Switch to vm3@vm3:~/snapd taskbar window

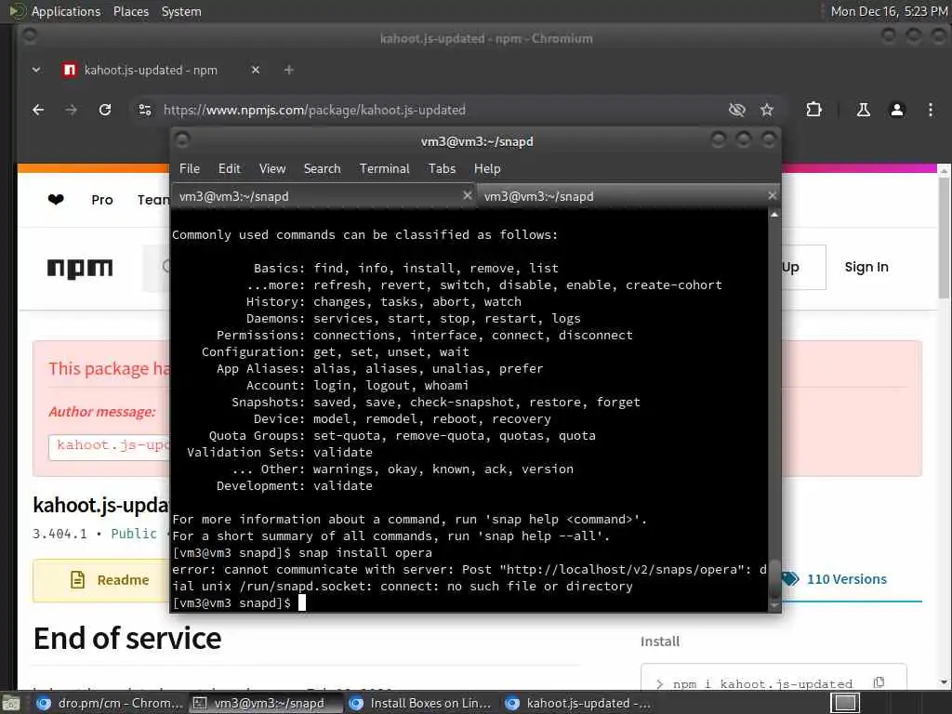pyautogui.click(x=265, y=703)
